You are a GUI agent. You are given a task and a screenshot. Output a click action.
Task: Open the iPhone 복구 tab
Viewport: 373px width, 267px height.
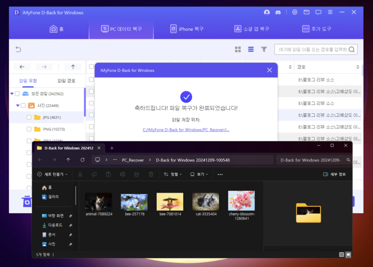point(187,29)
